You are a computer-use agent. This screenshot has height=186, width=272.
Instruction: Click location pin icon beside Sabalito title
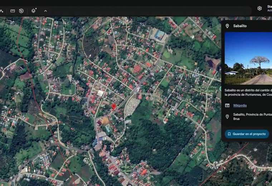(227, 26)
